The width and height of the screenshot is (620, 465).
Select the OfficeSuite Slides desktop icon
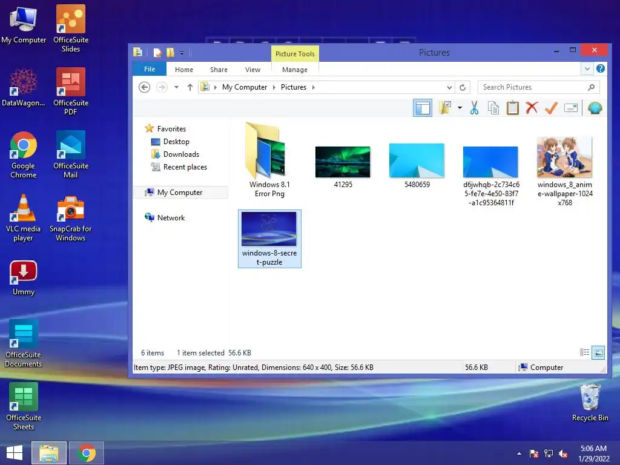tap(71, 29)
